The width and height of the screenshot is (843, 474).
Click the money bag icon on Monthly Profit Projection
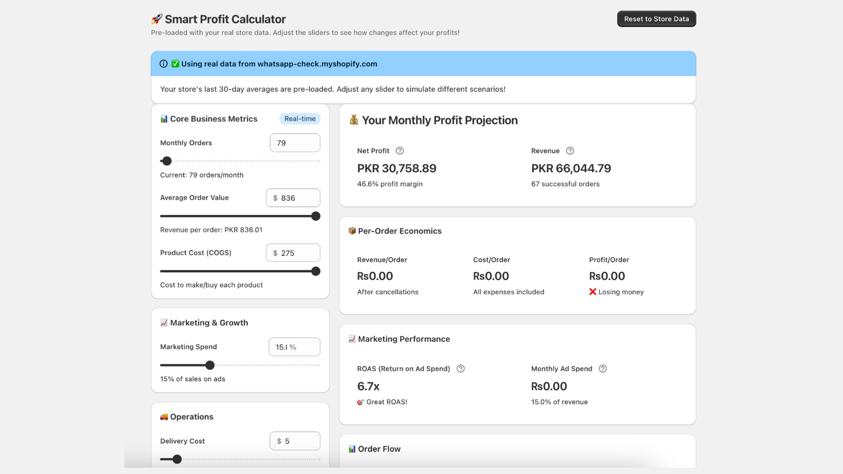coord(354,120)
